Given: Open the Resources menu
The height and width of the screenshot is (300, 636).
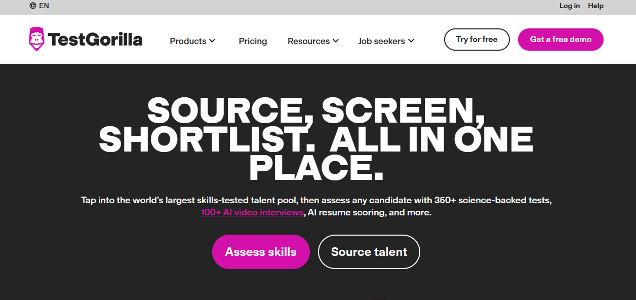Looking at the screenshot, I should [308, 41].
